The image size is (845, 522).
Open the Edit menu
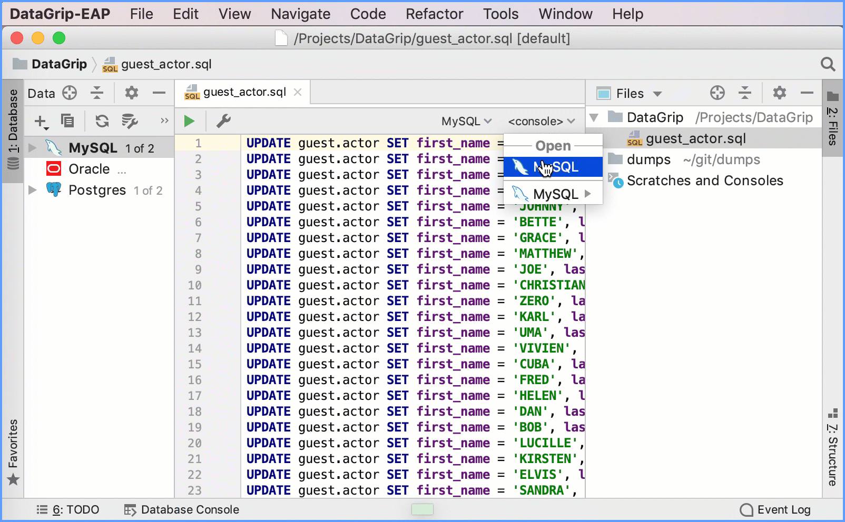185,14
